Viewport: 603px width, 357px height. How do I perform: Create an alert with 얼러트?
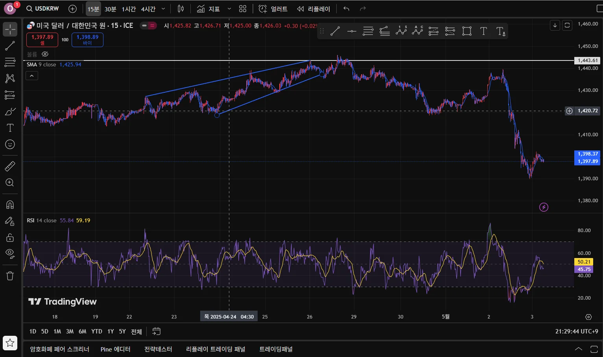click(273, 9)
